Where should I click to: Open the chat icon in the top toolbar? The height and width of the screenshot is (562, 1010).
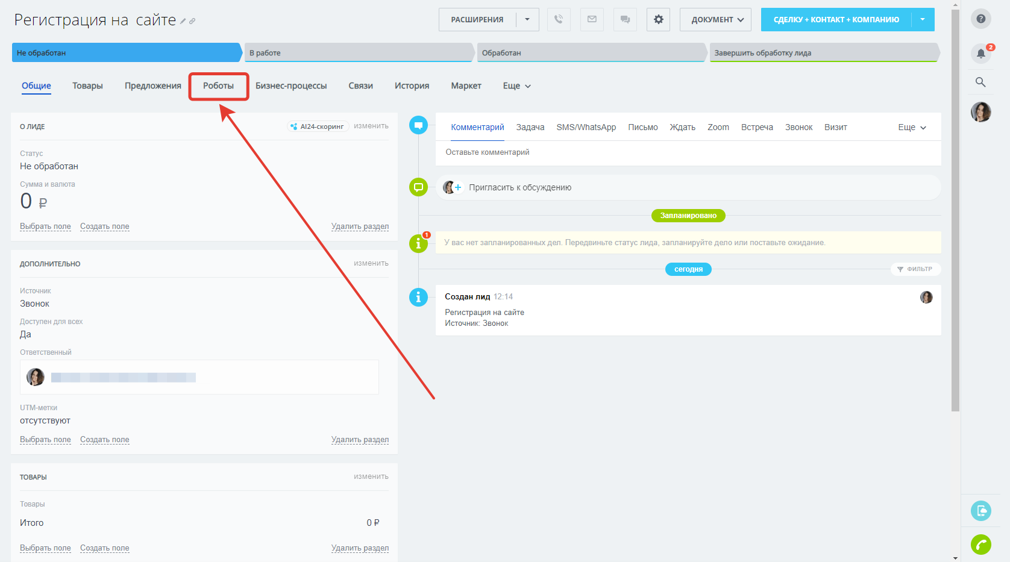625,19
